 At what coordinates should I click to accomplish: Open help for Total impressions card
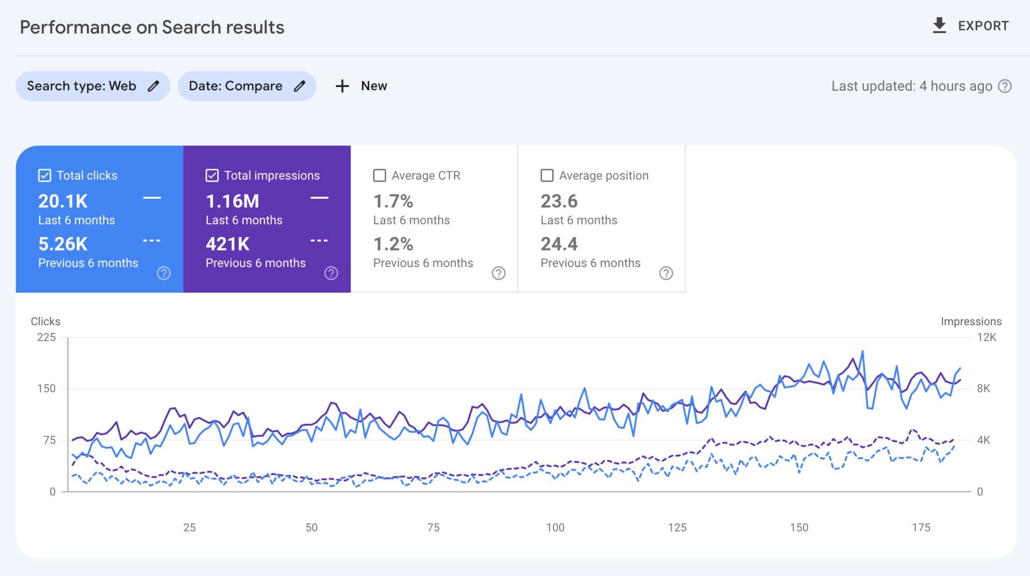coord(331,273)
